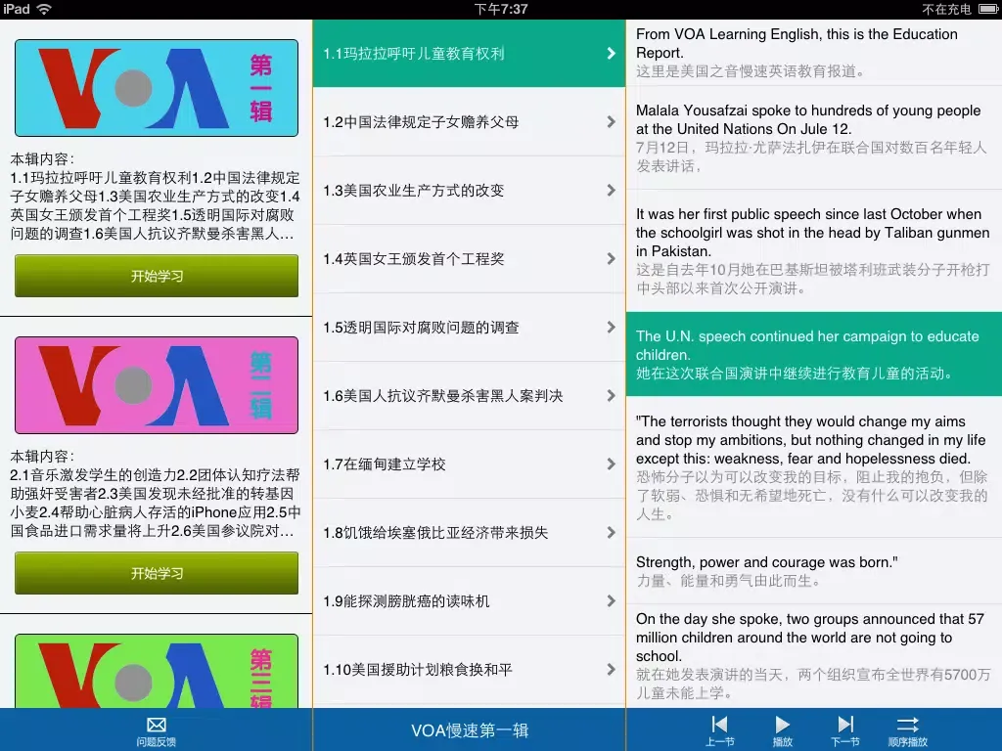1002x751 pixels.
Task: Select lesson 1.8饥饿给埃塞俄比亚经济带来损失
Action: pos(469,533)
